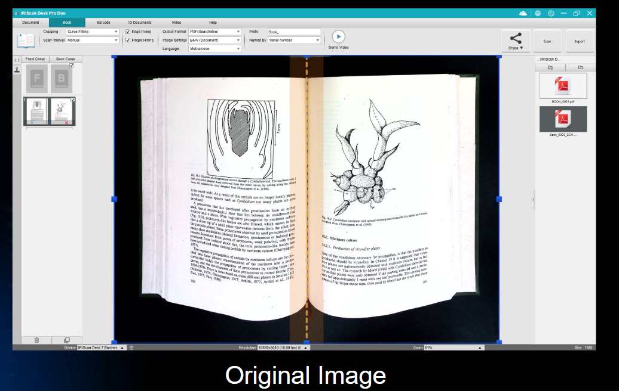The width and height of the screenshot is (619, 391).
Task: Click the Share icon
Action: point(515,39)
